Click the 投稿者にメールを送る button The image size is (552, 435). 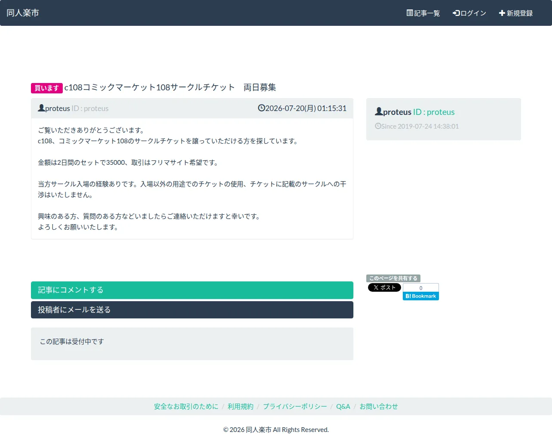pyautogui.click(x=192, y=310)
